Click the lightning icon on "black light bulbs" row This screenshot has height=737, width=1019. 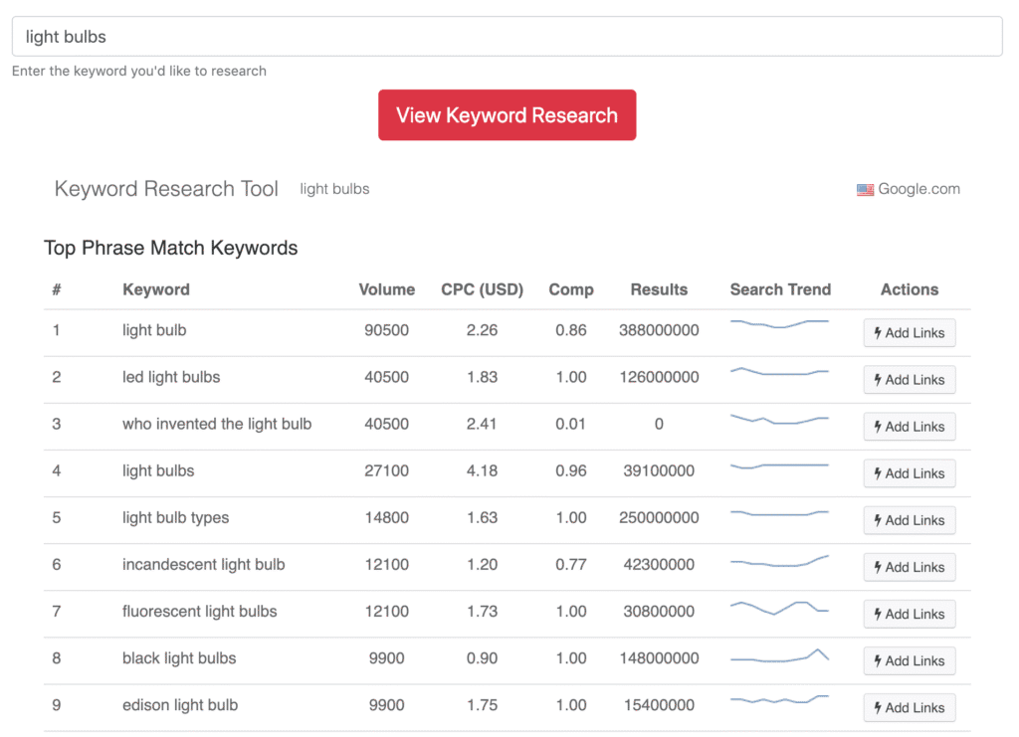(880, 660)
